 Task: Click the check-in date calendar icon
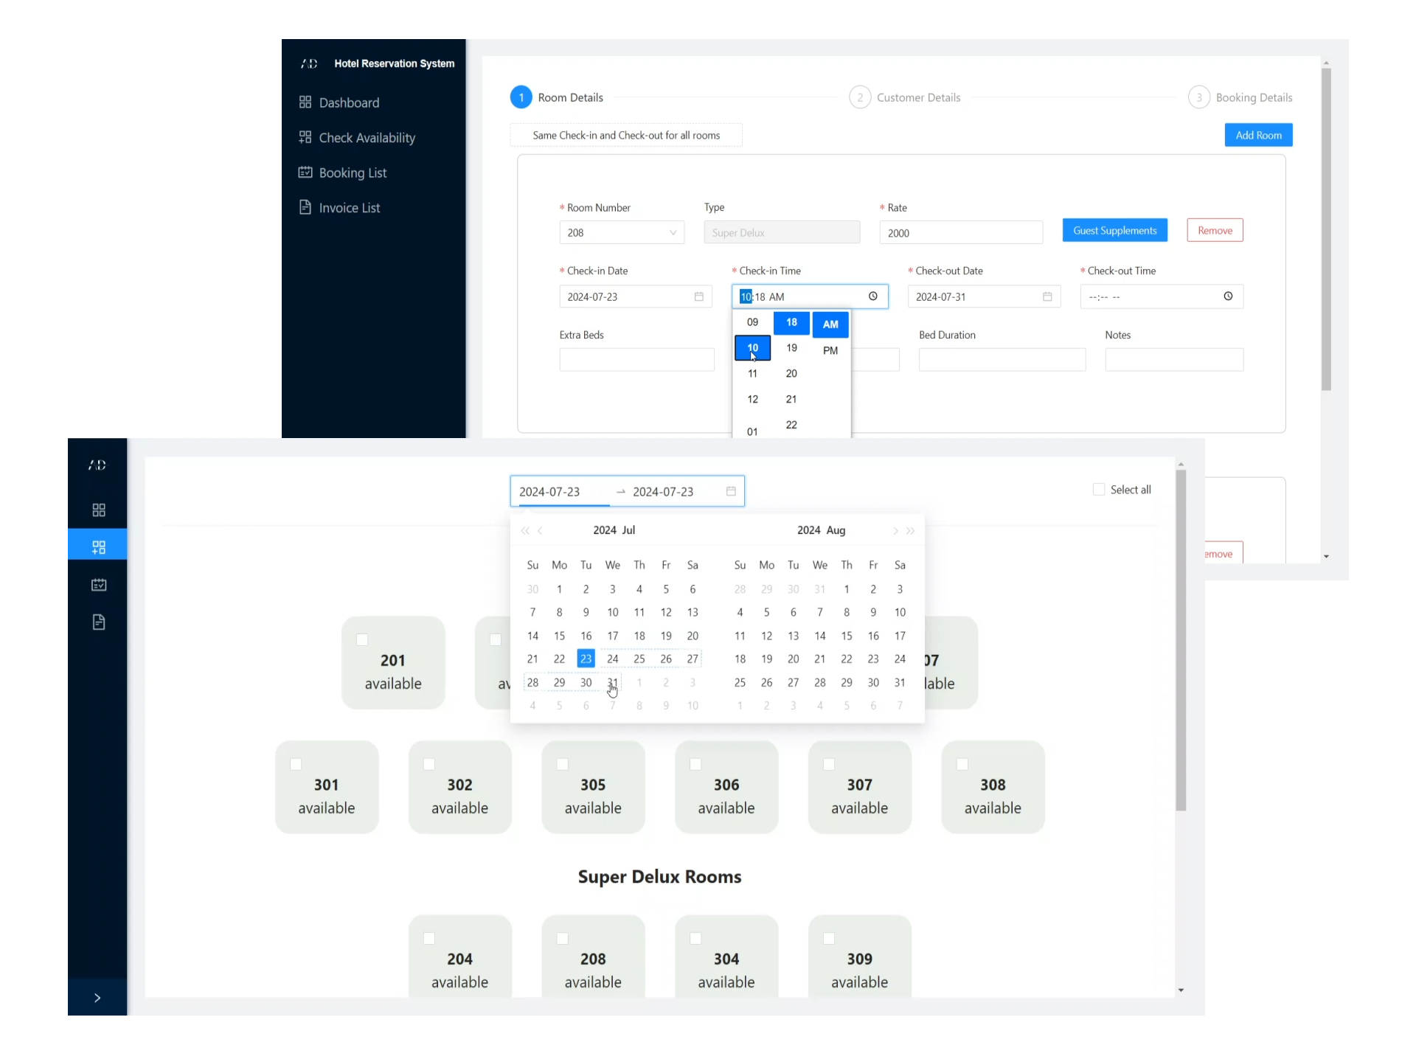[698, 296]
